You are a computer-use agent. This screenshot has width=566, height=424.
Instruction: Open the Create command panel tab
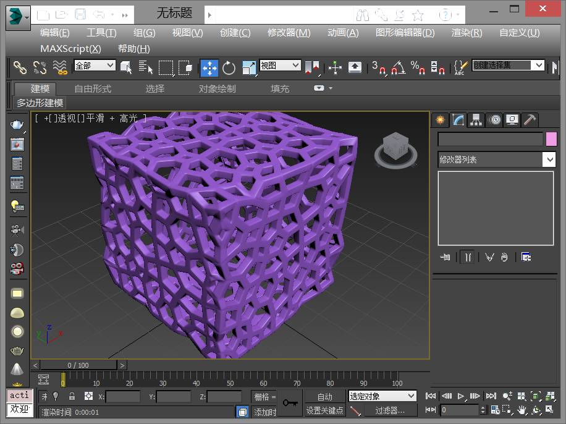[x=441, y=120]
